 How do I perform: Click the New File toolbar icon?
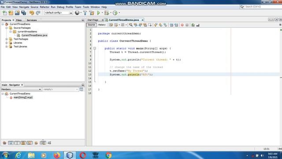(5, 13)
